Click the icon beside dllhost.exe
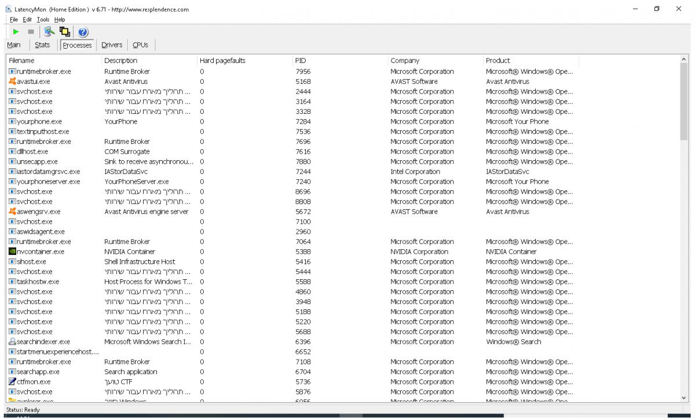695x418 pixels. pyautogui.click(x=13, y=151)
